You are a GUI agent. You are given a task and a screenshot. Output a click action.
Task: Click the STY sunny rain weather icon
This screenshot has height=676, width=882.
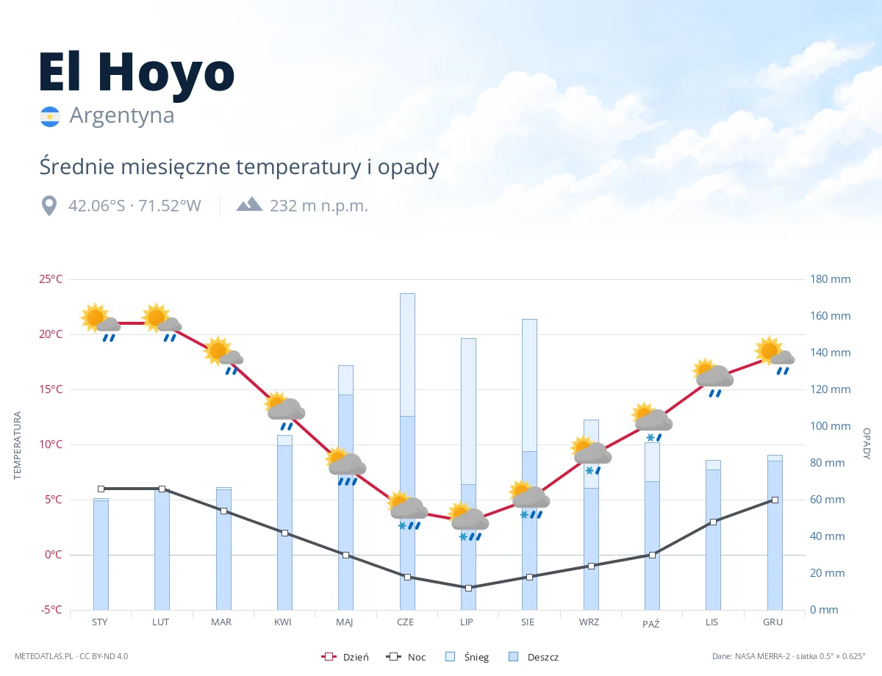(101, 323)
